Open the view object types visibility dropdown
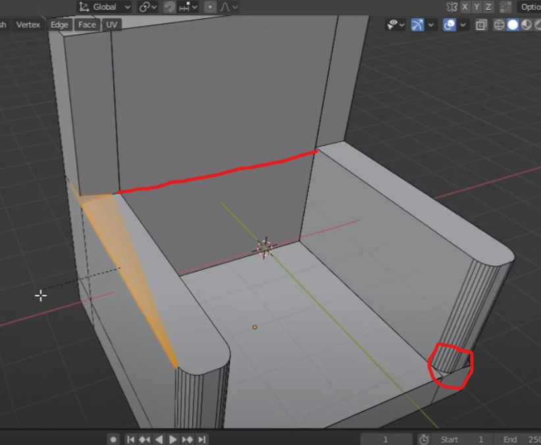The image size is (541, 445). 396,25
